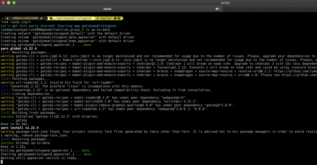Image resolution: width=317 pixels, height=165 pixels.
Task: Click the git branch icon before master
Action: point(98,18)
